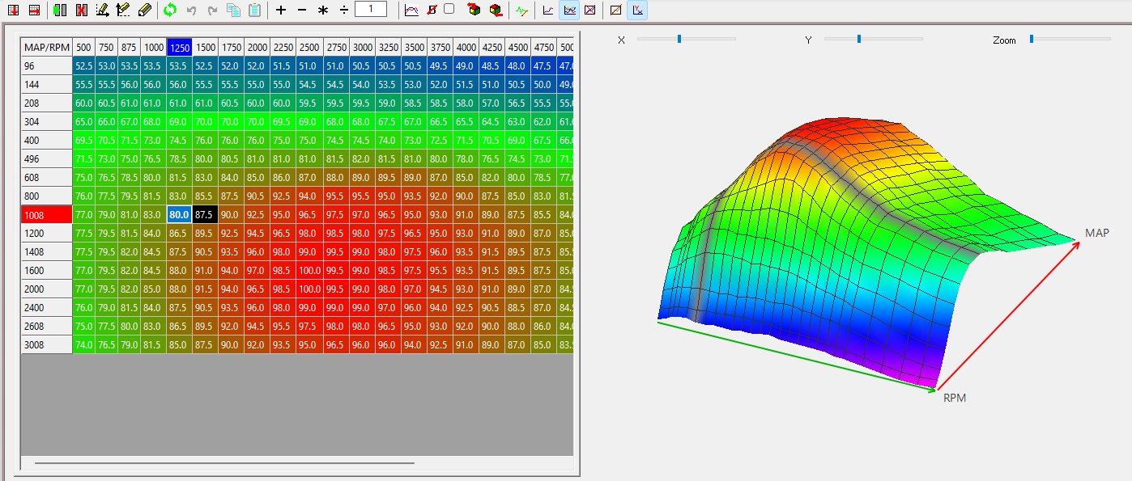Toggle the highlighted Y-axis graph icon
This screenshot has height=481, width=1132.
pos(637,11)
